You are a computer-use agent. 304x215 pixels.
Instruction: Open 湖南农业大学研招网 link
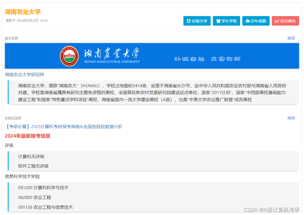pyautogui.click(x=25, y=74)
